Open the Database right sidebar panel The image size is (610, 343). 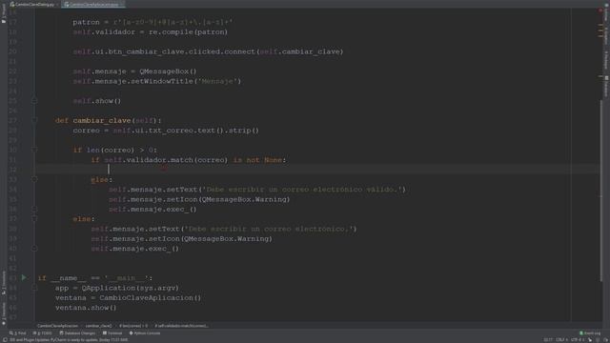point(606,87)
